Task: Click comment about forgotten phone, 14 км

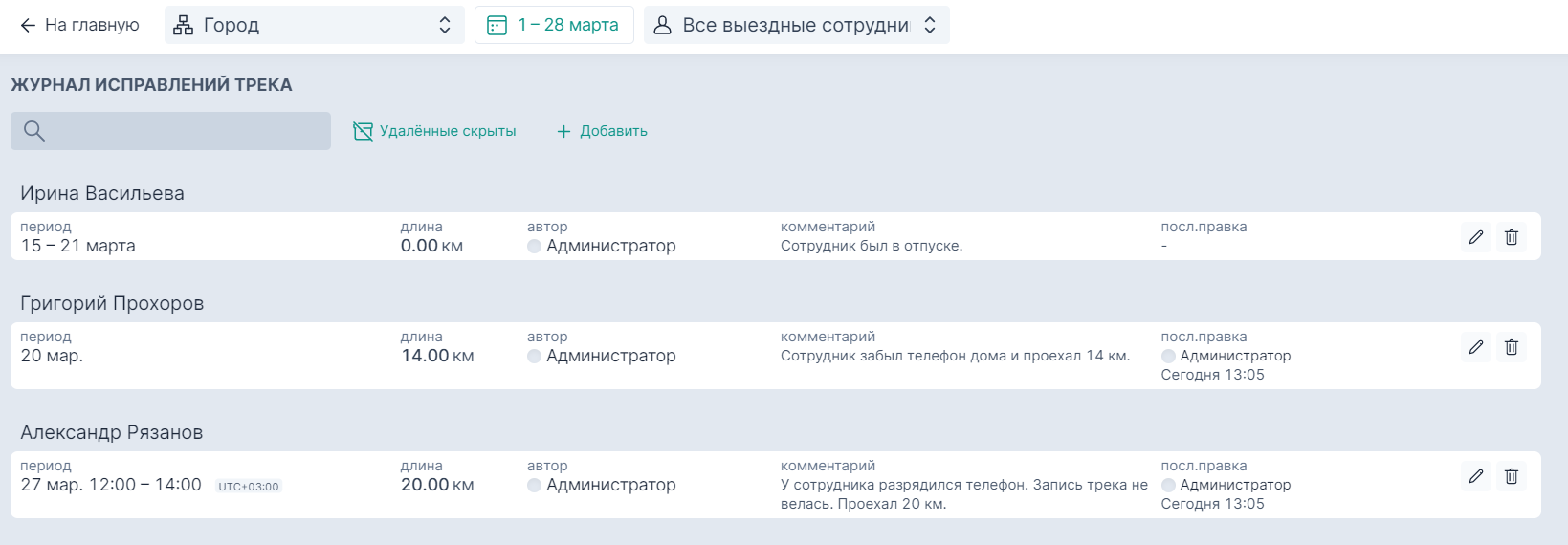Action: [x=956, y=356]
